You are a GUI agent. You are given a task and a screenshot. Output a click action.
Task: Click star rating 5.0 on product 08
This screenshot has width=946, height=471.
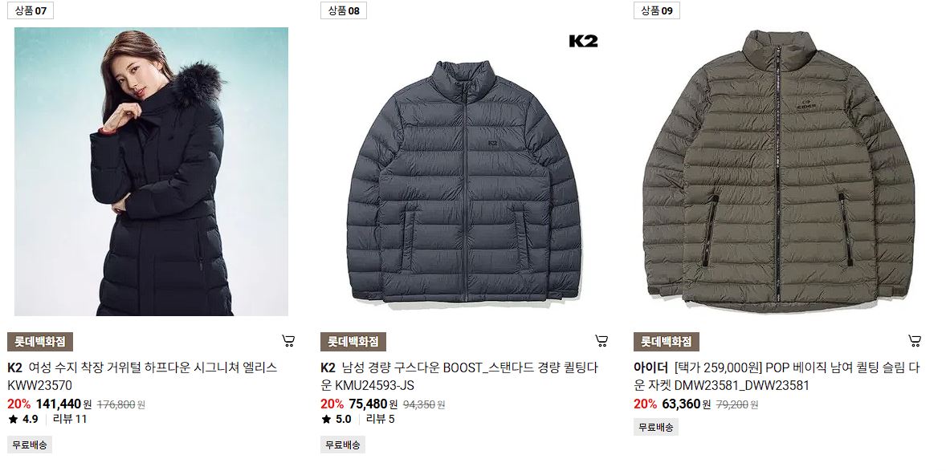pos(336,419)
